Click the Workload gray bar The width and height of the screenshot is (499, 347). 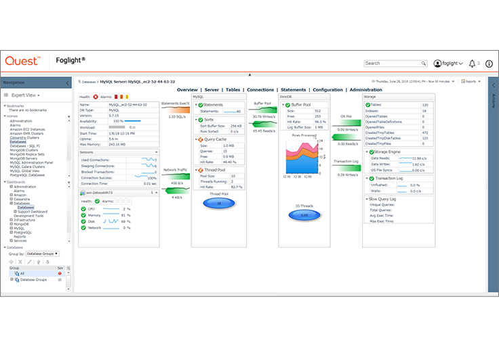pyautogui.click(x=117, y=127)
